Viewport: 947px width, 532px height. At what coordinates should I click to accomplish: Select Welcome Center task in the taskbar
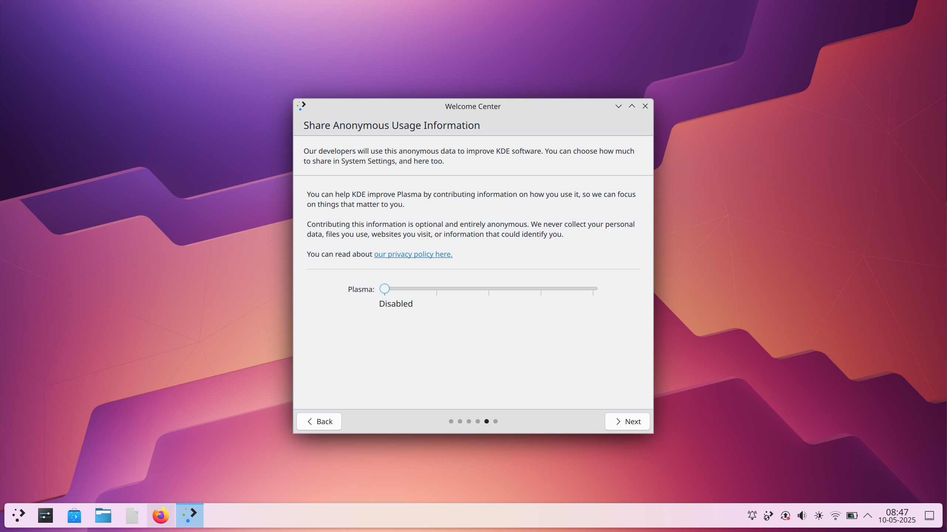tap(190, 515)
